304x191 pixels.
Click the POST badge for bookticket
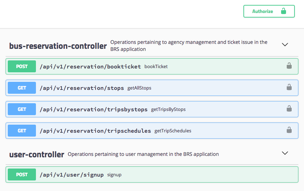click(22, 66)
